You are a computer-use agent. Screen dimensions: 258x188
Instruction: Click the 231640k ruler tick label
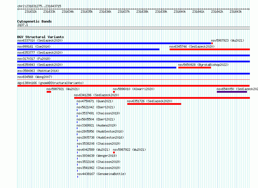click(x=180, y=12)
